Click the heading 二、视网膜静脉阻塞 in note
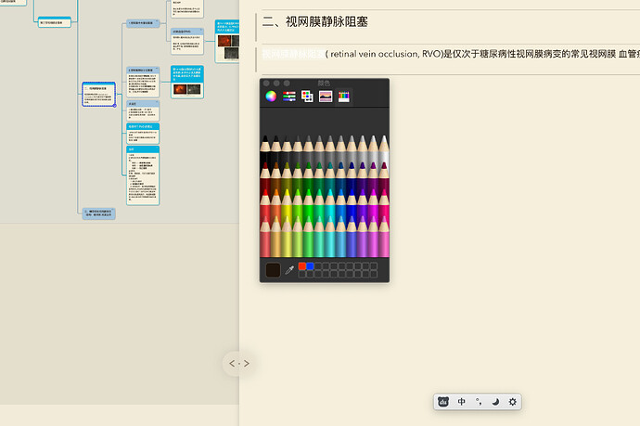Viewport: 640px width, 426px height. click(315, 21)
